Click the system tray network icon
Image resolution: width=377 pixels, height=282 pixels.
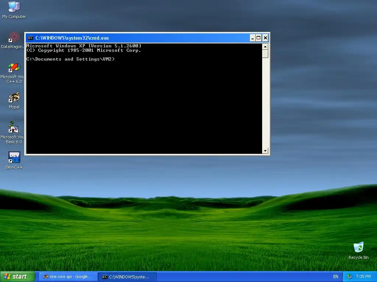[350, 276]
